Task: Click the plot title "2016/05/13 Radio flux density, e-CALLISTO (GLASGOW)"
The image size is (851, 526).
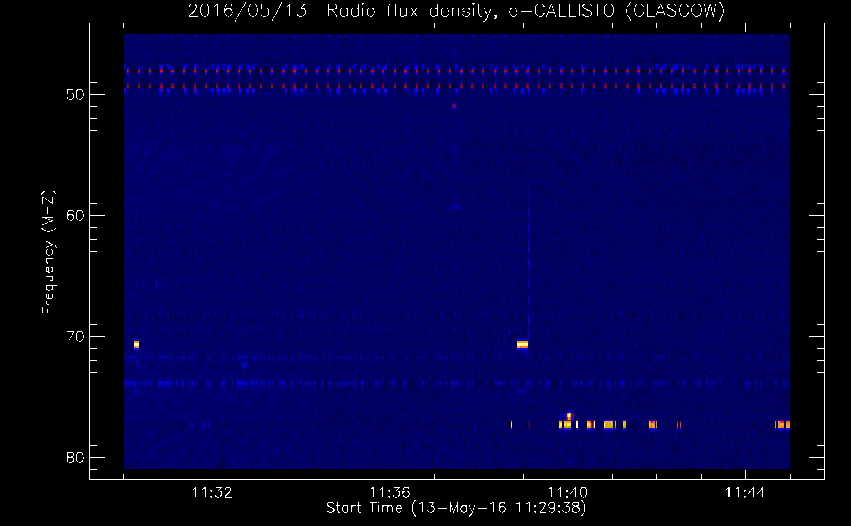Action: click(456, 11)
